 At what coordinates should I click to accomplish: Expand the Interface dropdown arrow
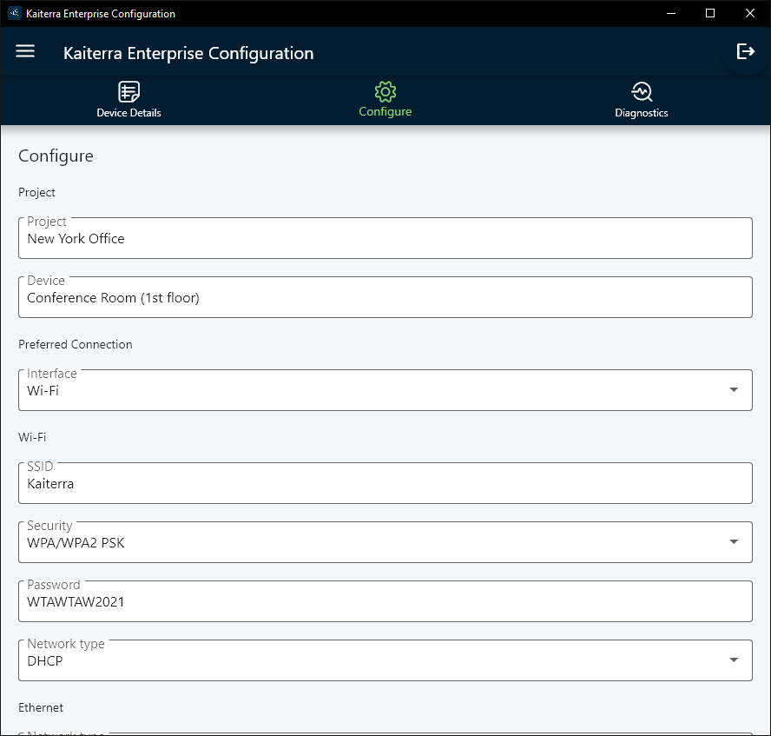pyautogui.click(x=734, y=389)
